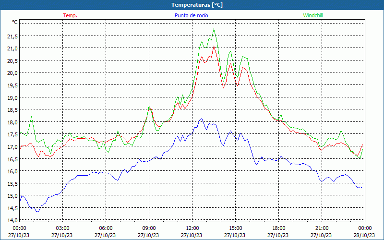Viewport: 384px width, 240px height.
Task: Click the "00:00" label above 28/10/23
Action: 365,228
